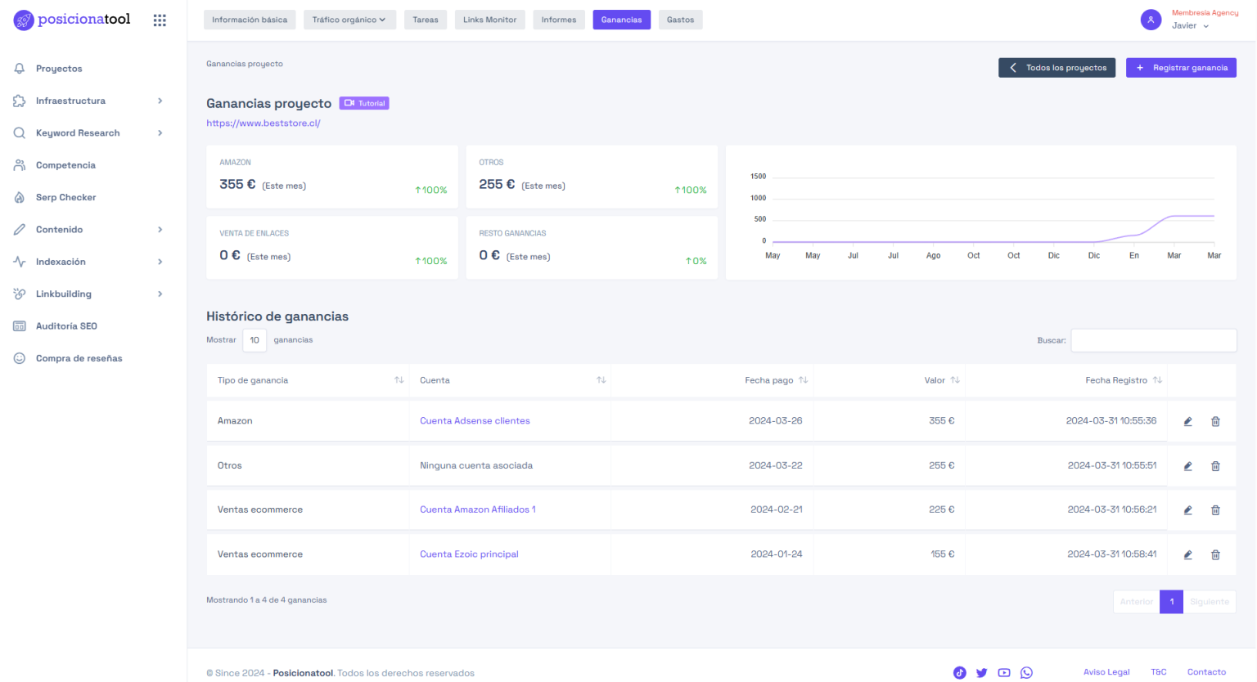Switch to the Links Monitor tab

489,20
